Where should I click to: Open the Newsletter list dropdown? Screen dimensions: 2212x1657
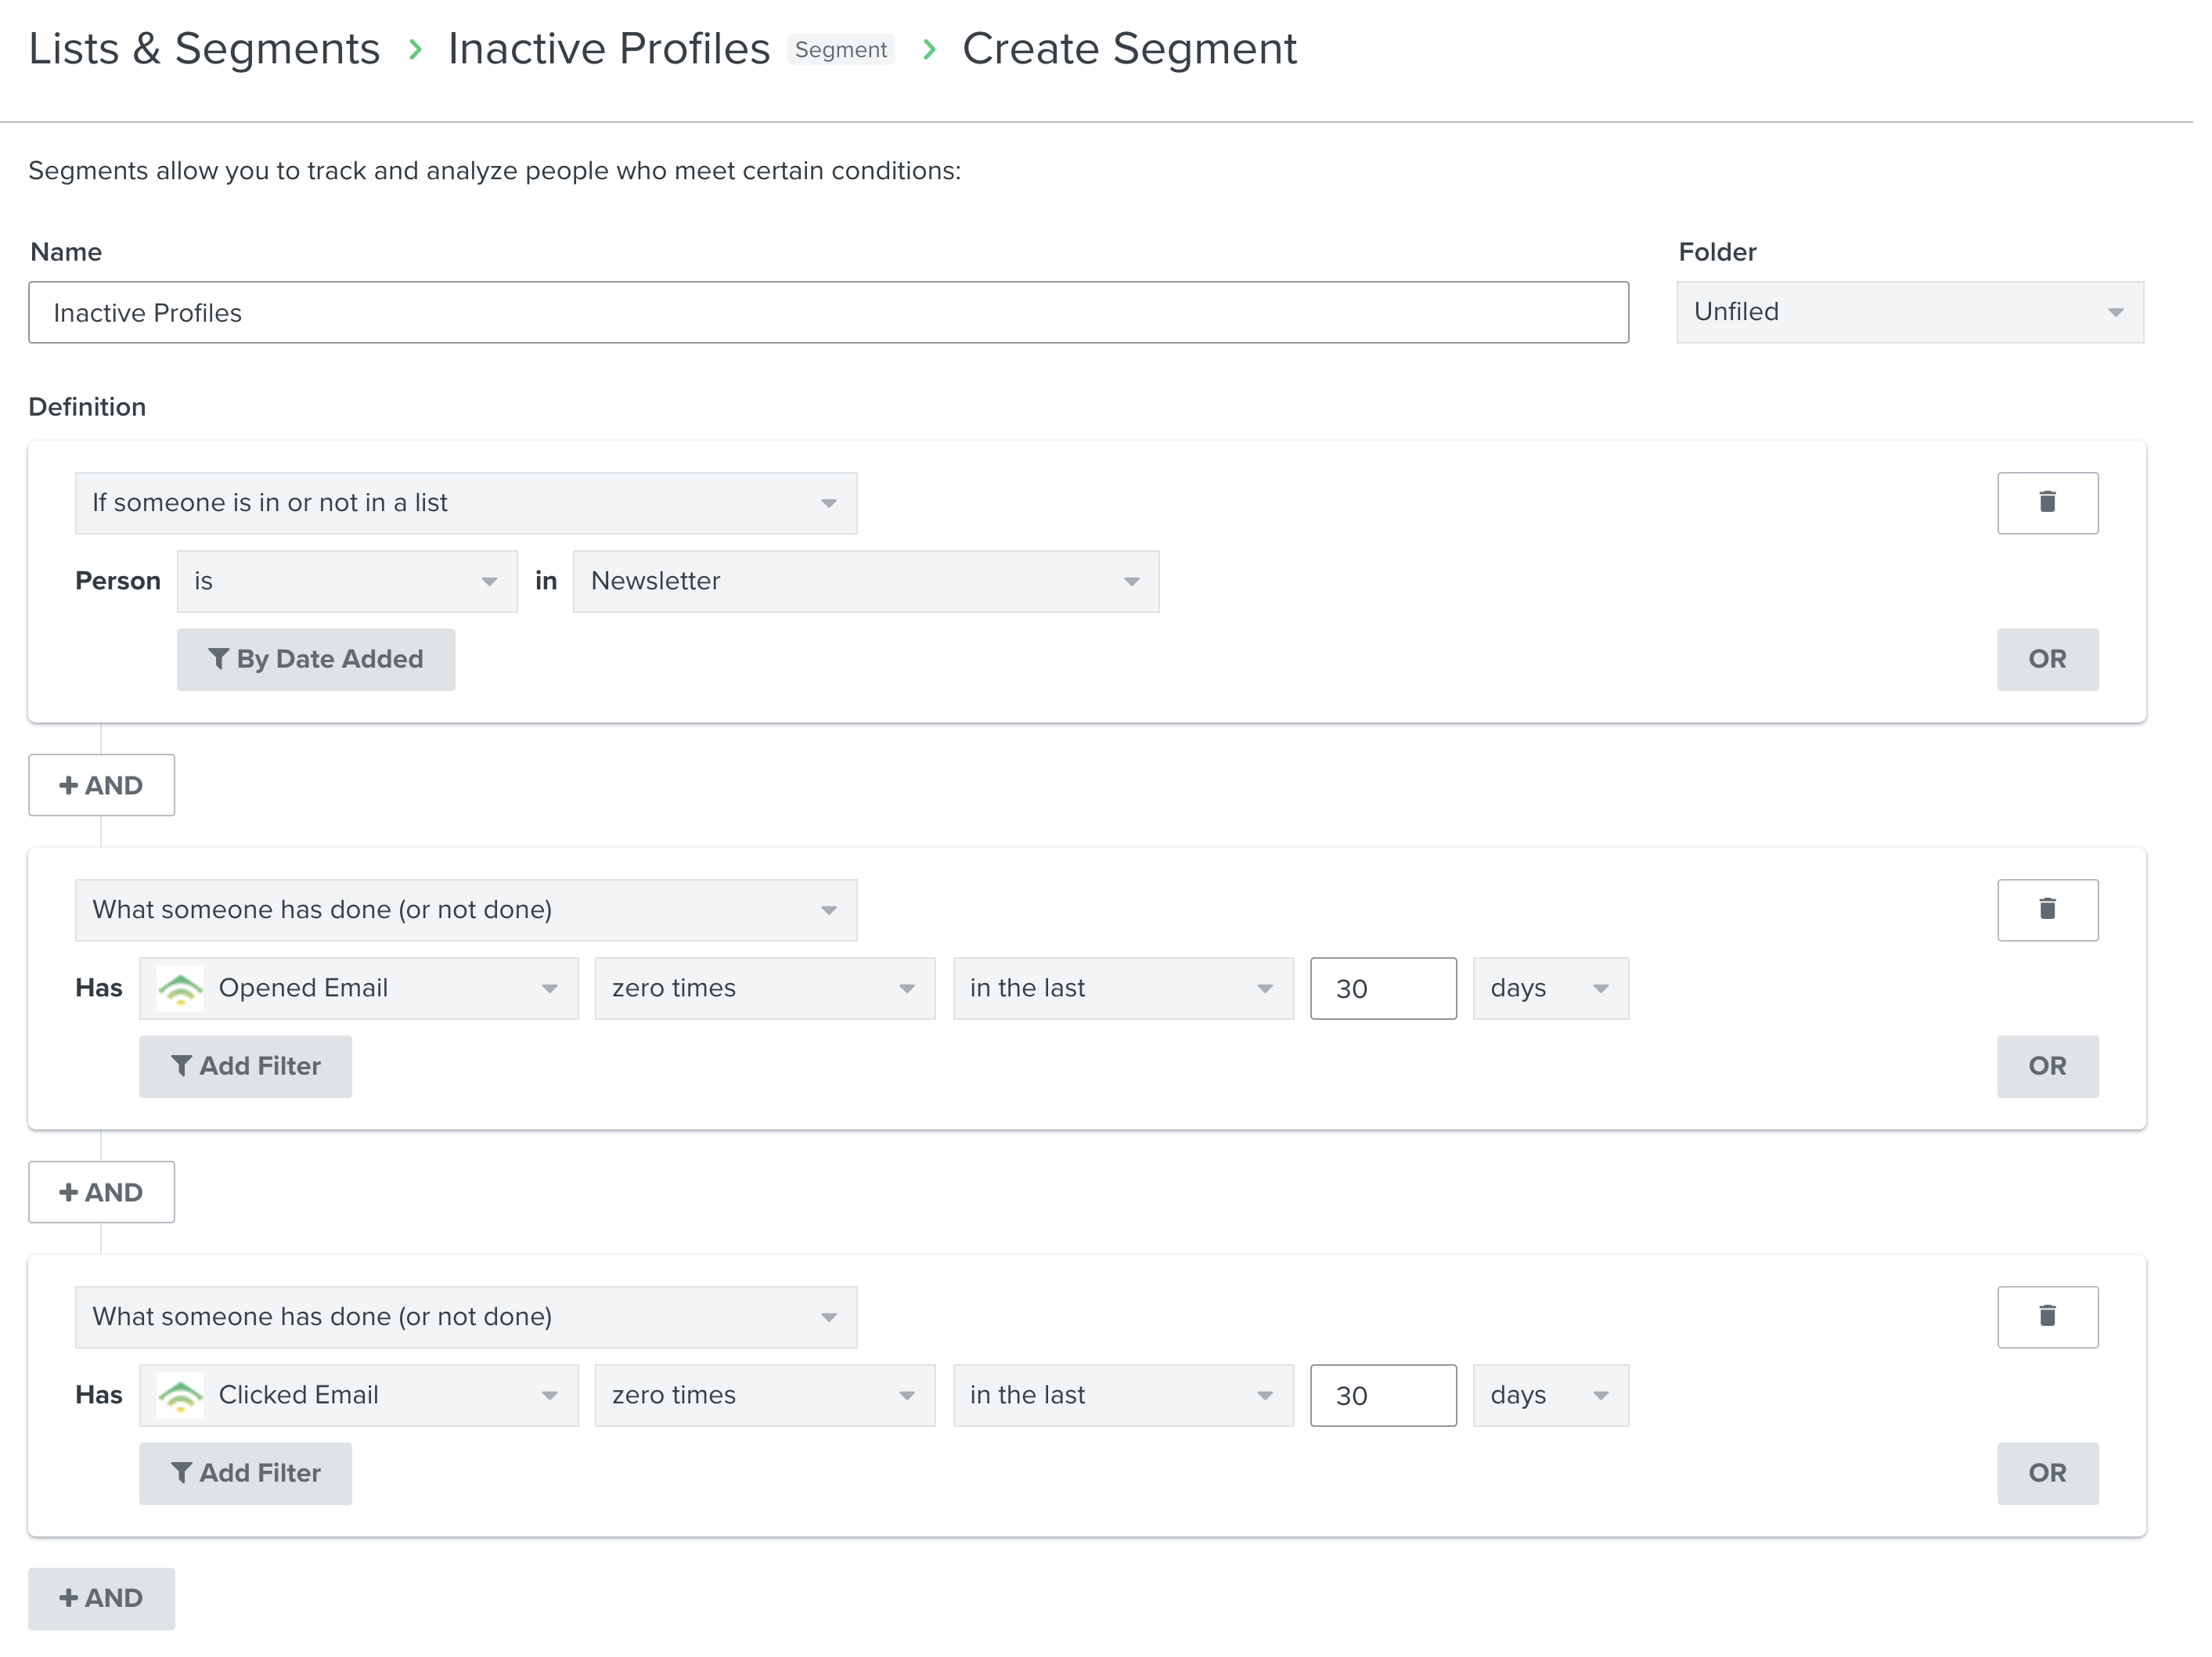865,581
